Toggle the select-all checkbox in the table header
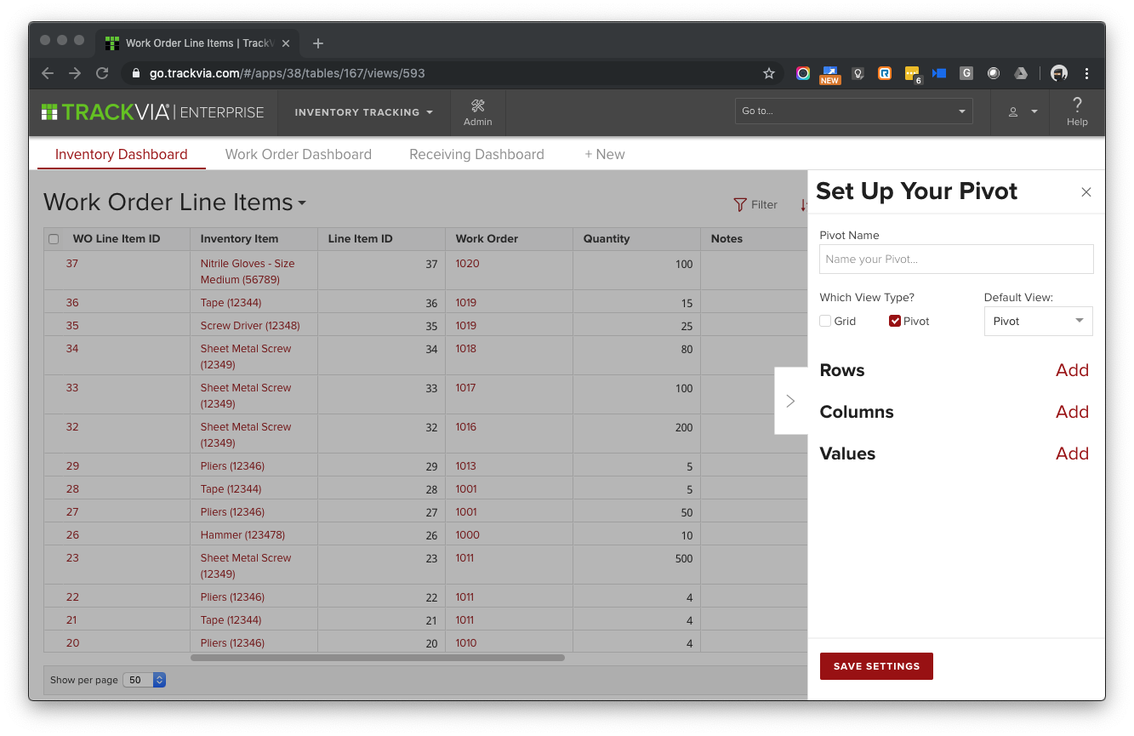Viewport: 1134px width, 736px height. 54,239
